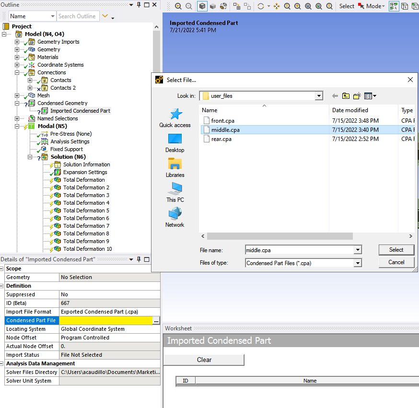The image size is (419, 408).
Task: Open the Files of type dropdown
Action: click(358, 262)
